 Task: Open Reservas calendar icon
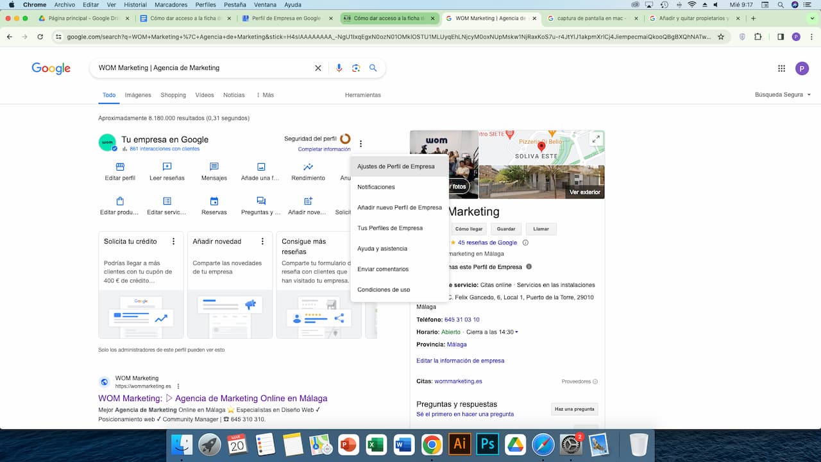(214, 201)
